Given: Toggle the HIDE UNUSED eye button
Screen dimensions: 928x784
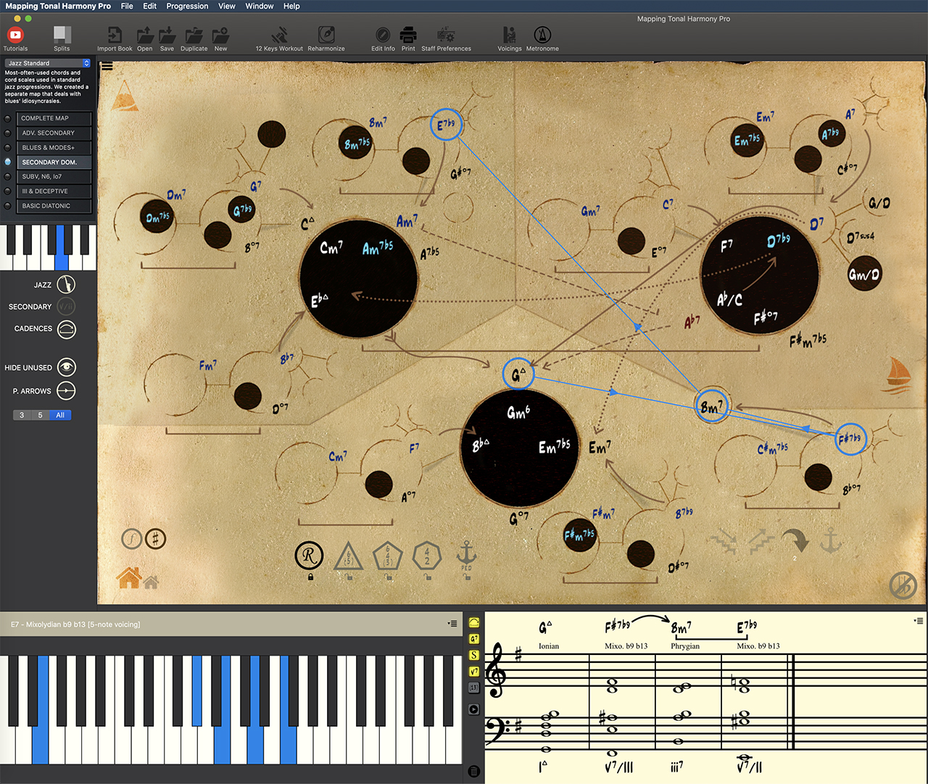Looking at the screenshot, I should click(66, 368).
